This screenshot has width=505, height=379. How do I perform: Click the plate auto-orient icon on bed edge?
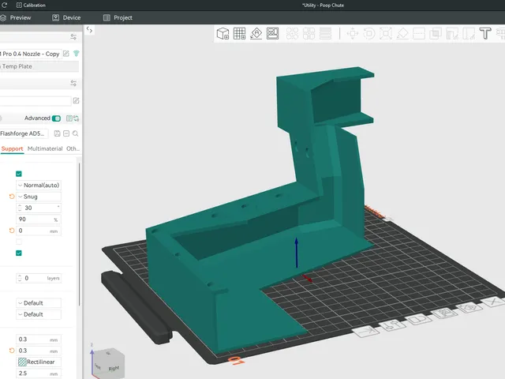pyautogui.click(x=470, y=307)
